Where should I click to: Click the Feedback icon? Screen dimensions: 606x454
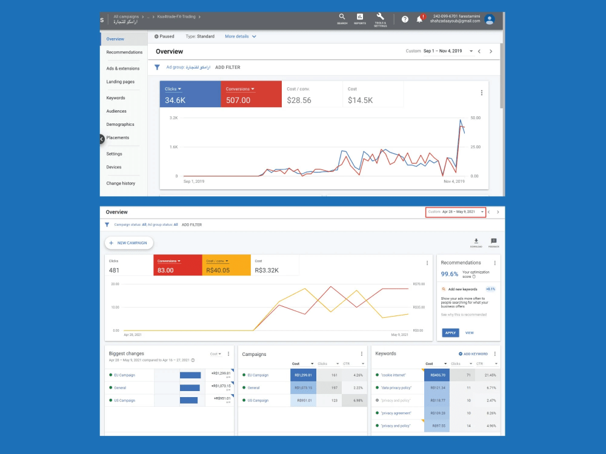click(x=493, y=243)
